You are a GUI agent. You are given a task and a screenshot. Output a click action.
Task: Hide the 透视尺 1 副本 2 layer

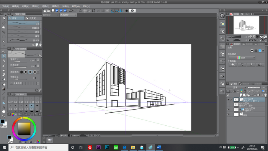(x=228, y=100)
